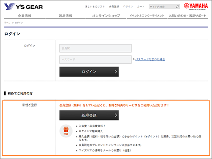Click the カート link in header
Viewport: 212px width, 159px height.
point(141,6)
